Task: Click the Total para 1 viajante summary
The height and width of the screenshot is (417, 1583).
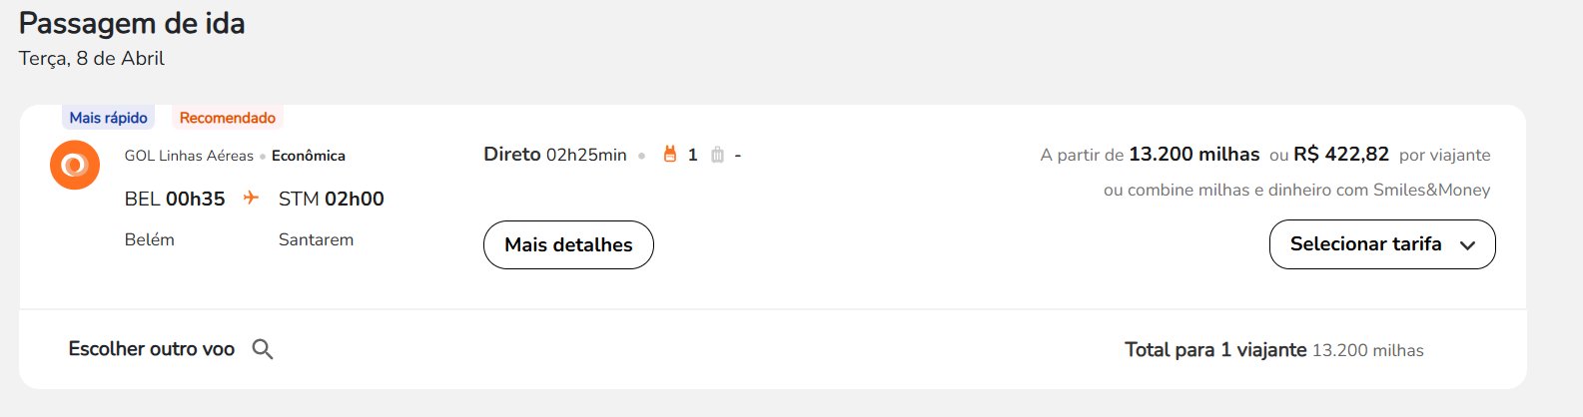Action: coord(1273,350)
